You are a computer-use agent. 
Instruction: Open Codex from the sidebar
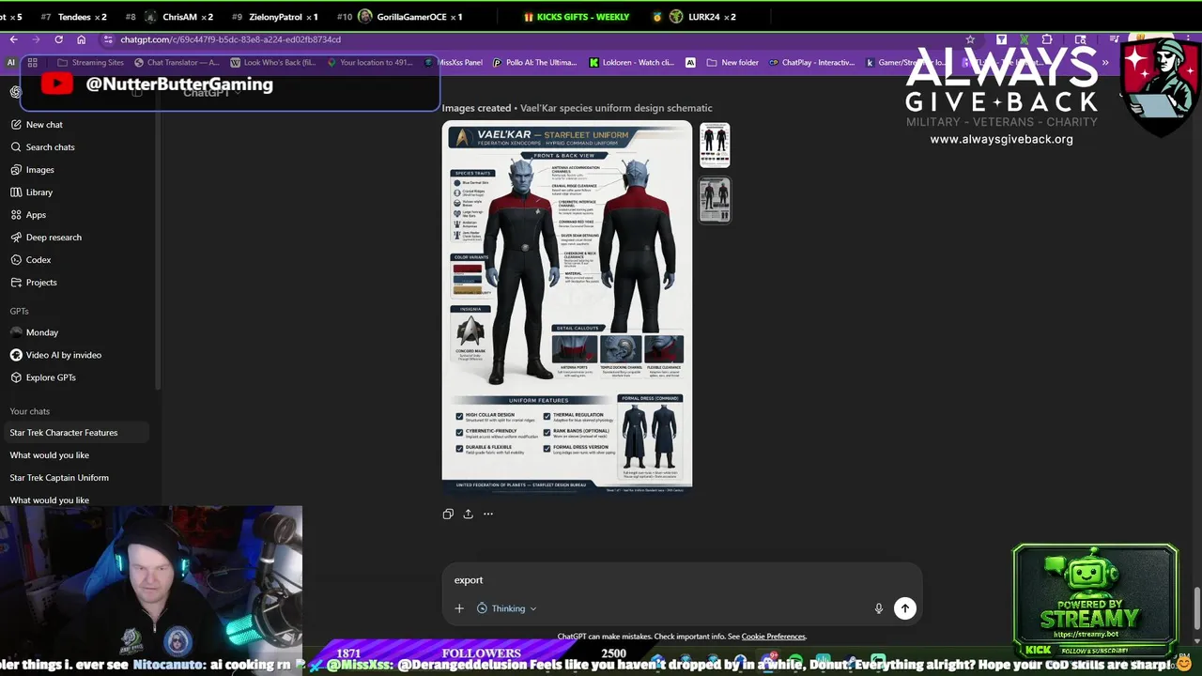coord(31,259)
